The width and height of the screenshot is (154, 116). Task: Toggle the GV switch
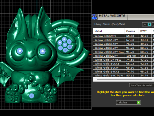[147, 24]
